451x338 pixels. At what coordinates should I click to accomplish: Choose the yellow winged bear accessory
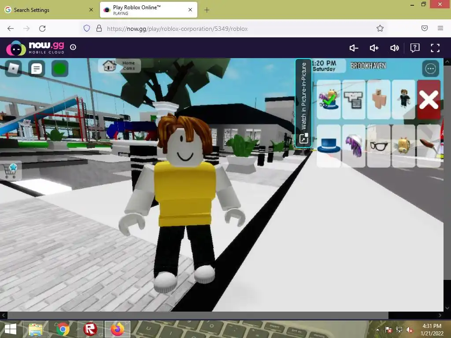coord(403,146)
